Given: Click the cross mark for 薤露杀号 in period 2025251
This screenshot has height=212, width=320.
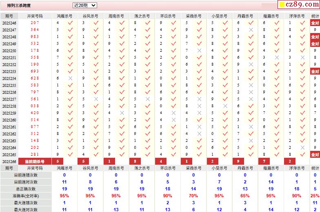Looking at the screenshot, I should pyautogui.click(x=277, y=57).
